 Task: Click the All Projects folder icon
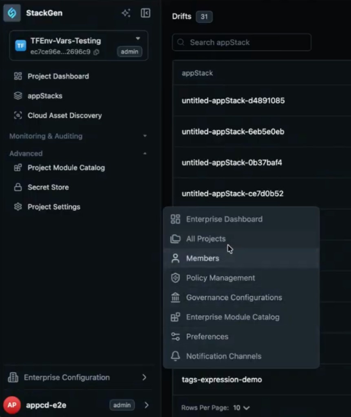click(175, 239)
